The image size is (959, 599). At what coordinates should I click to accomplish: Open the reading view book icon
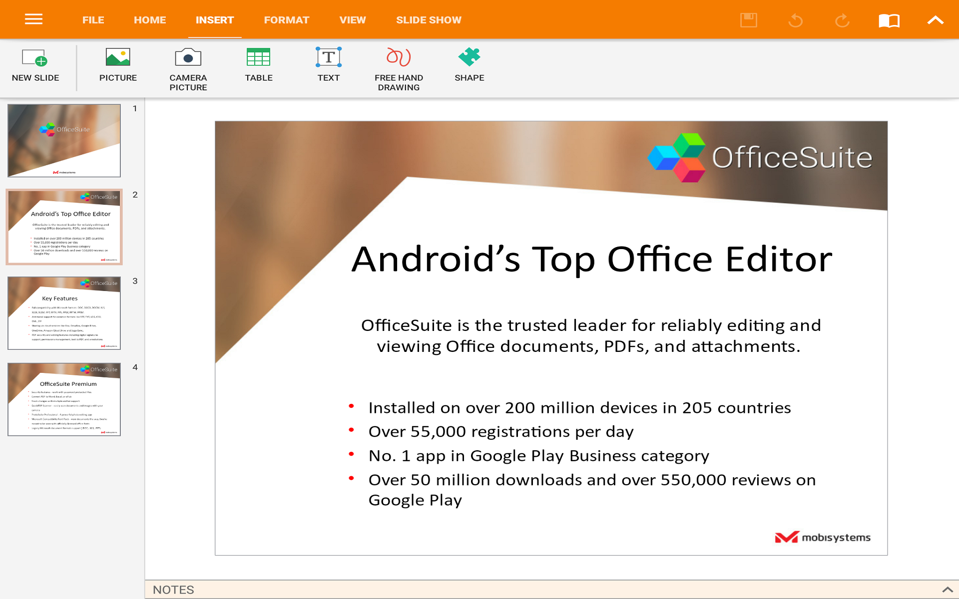pos(889,20)
